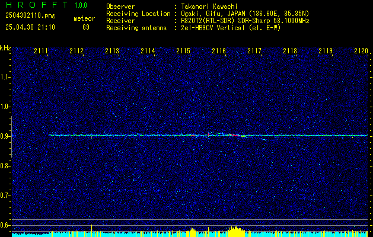Click the meteor label
The width and height of the screenshot is (373, 237).
click(x=84, y=18)
